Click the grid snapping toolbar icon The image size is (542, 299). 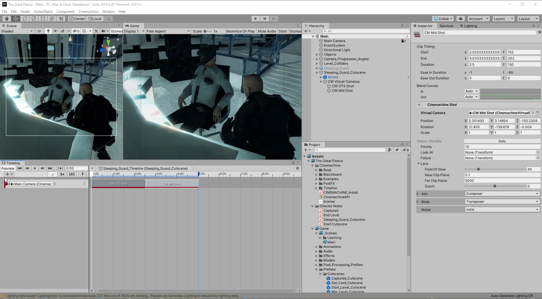(108, 19)
